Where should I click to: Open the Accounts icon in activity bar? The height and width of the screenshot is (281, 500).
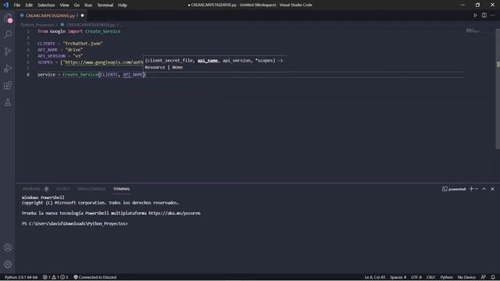(8, 247)
